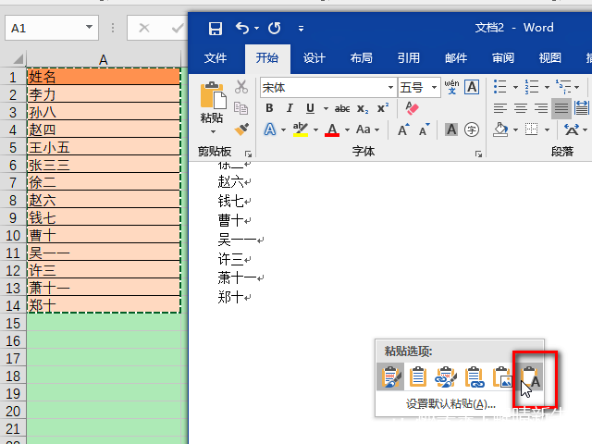Apply numbered list formatting

(x=532, y=87)
